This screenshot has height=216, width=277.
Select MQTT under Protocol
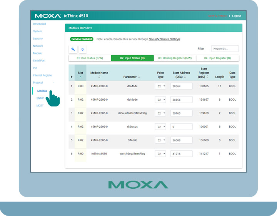point(40,106)
